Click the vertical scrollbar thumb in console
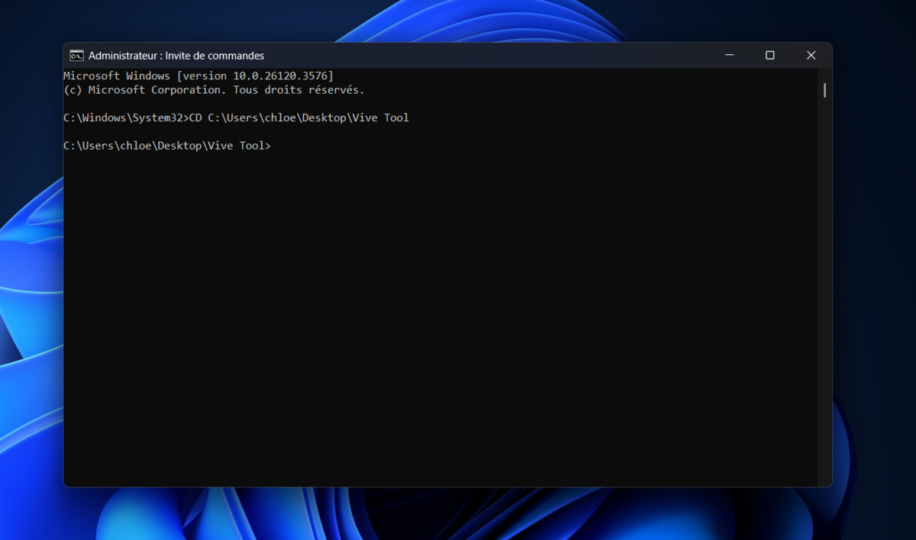Screen dimensions: 916x540 coord(824,90)
